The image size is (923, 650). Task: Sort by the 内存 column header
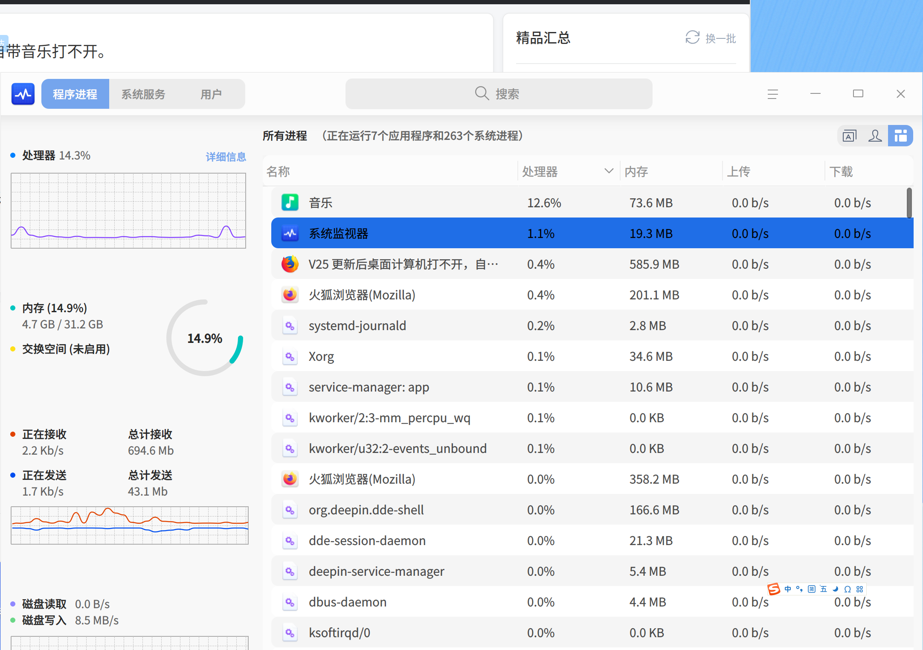pos(671,171)
